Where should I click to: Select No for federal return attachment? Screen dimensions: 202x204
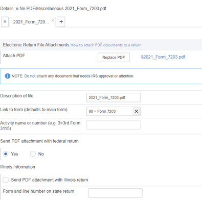point(33,154)
